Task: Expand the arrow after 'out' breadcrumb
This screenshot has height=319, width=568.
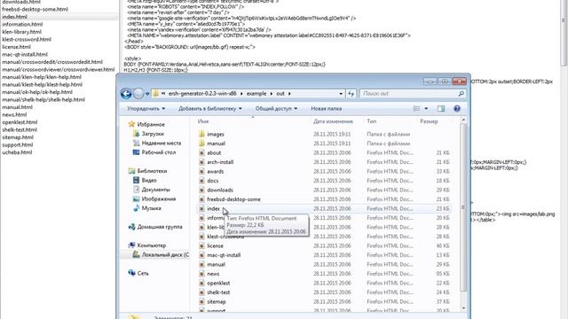Action: point(289,94)
